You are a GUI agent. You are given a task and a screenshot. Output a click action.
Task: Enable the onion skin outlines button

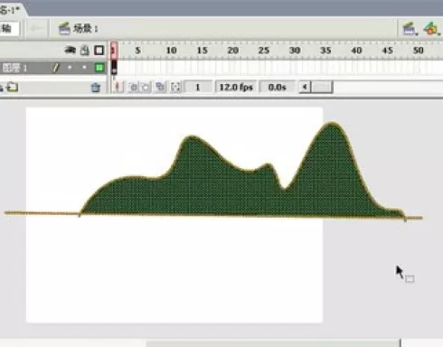(146, 88)
